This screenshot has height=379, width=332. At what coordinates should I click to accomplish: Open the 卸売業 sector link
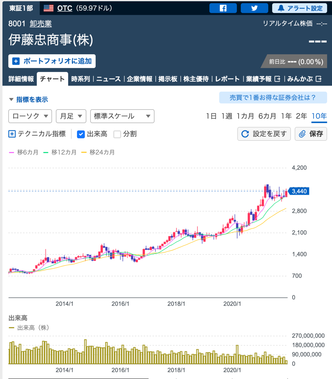(41, 24)
